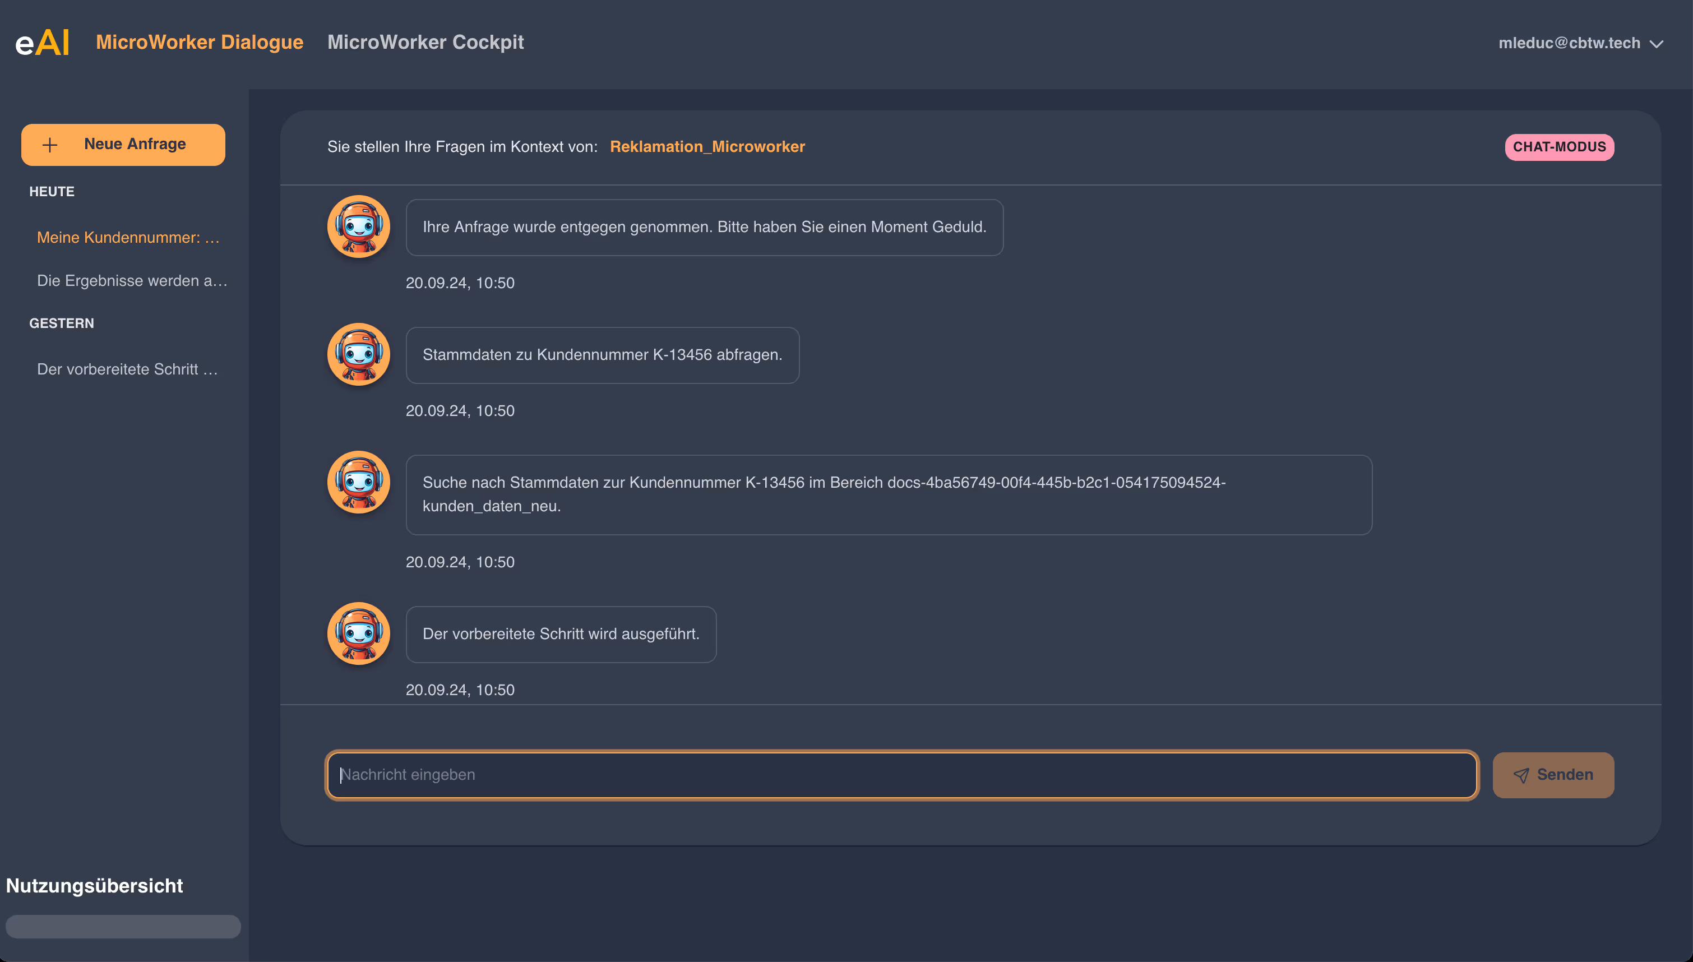The height and width of the screenshot is (962, 1693).
Task: Open 'Die Ergebnisse werden a…' chat
Action: coord(131,281)
